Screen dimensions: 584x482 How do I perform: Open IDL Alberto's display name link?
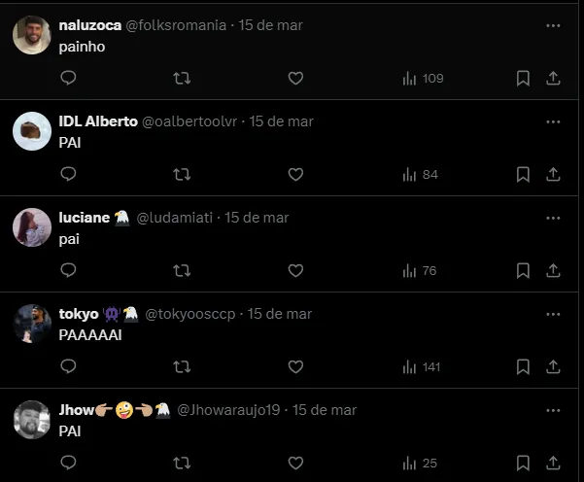click(98, 121)
